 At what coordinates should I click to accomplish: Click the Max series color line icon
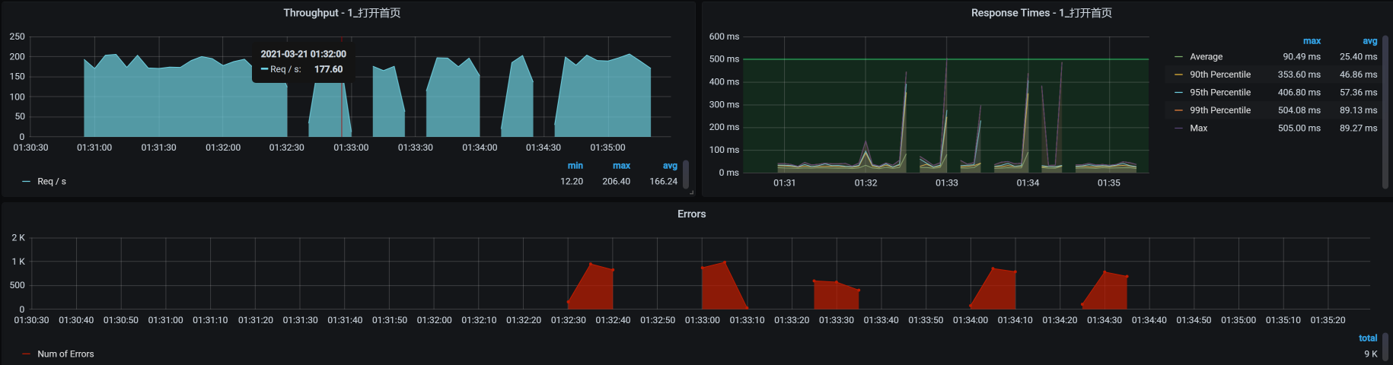pyautogui.click(x=1178, y=129)
